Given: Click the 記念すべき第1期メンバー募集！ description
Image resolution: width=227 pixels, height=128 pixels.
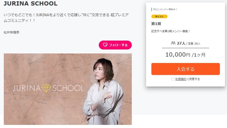Looking at the screenshot, I should pos(171,31).
